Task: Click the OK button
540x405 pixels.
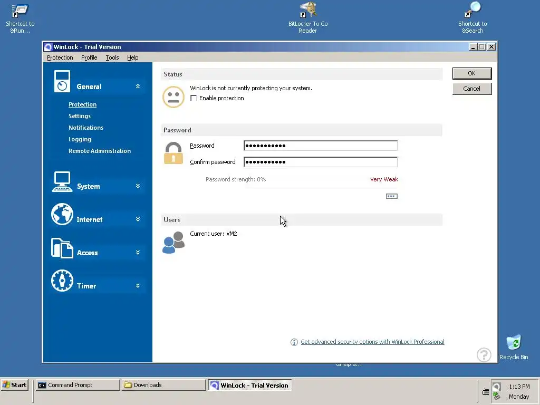Action: coord(472,73)
